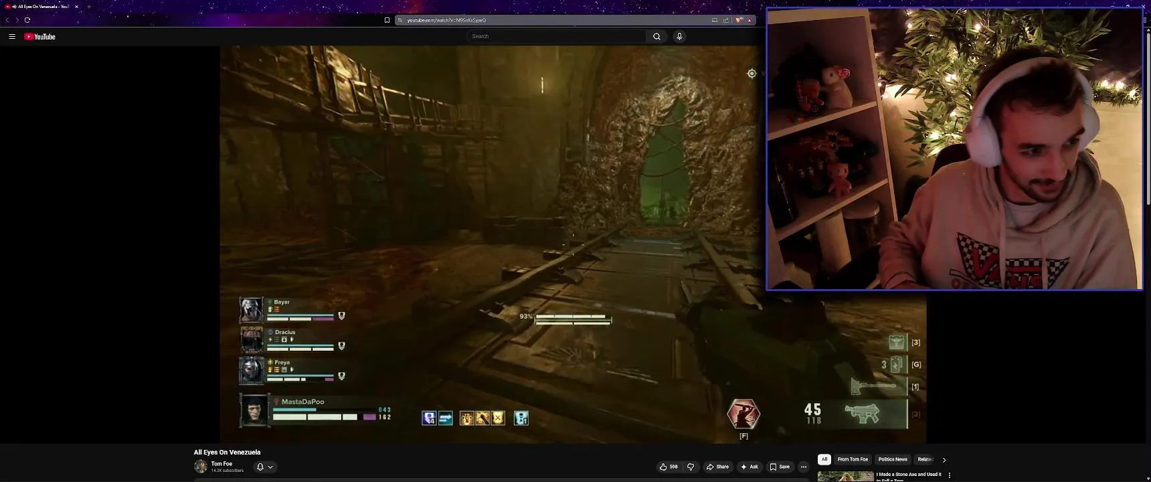Open more actions three-dot menu

click(x=804, y=467)
